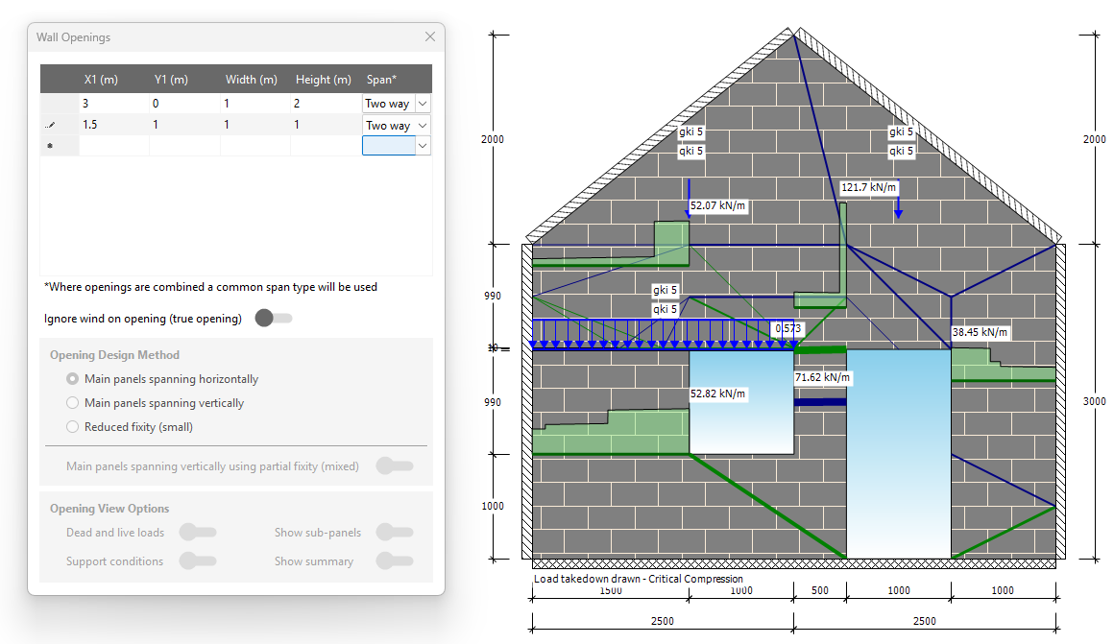Click the asterisk new-row marker
The image size is (1114, 644).
pyautogui.click(x=50, y=146)
